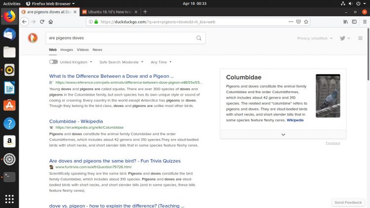Open Activities overview
This screenshot has height=208, width=370.
(11, 3)
